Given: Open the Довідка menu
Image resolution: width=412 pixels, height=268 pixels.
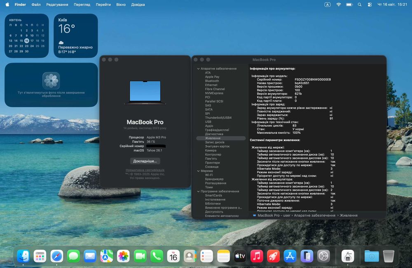Looking at the screenshot, I should pos(138,5).
